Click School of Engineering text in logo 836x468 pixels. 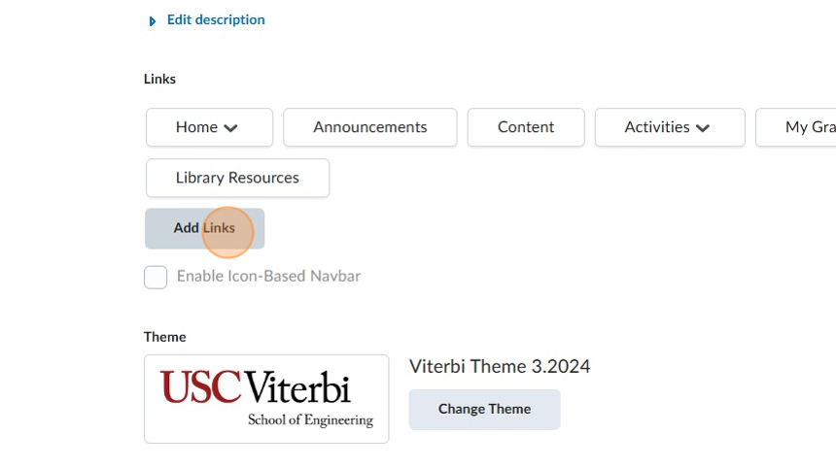[x=310, y=420]
